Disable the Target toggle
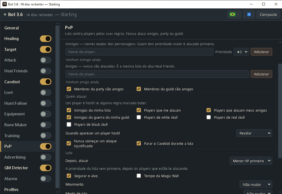This screenshot has height=194, width=282. [46, 49]
